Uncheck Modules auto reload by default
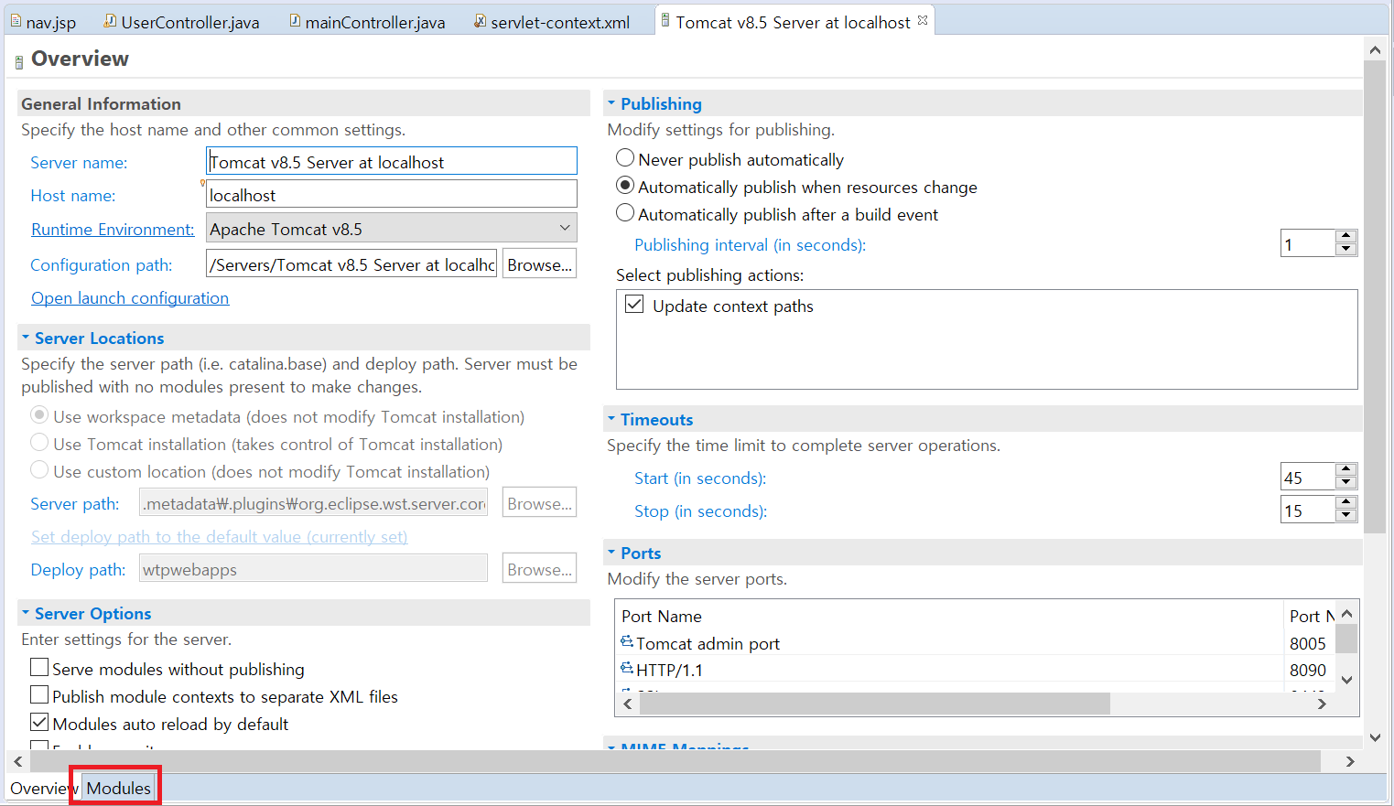 (x=39, y=723)
